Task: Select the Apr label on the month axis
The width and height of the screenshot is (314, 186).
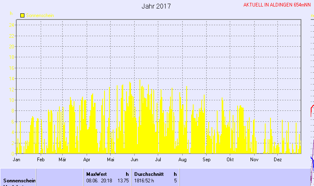Action: pyautogui.click(x=86, y=160)
